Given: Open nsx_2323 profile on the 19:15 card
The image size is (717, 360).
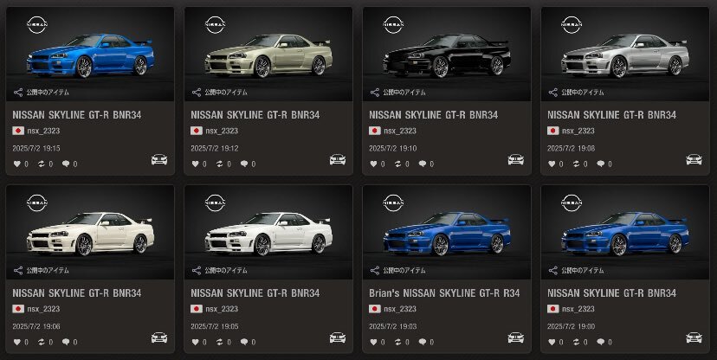Looking at the screenshot, I should [43, 131].
